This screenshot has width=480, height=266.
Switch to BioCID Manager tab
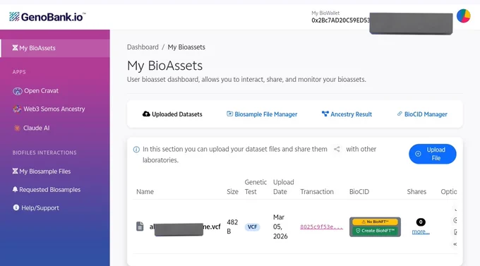tap(422, 114)
